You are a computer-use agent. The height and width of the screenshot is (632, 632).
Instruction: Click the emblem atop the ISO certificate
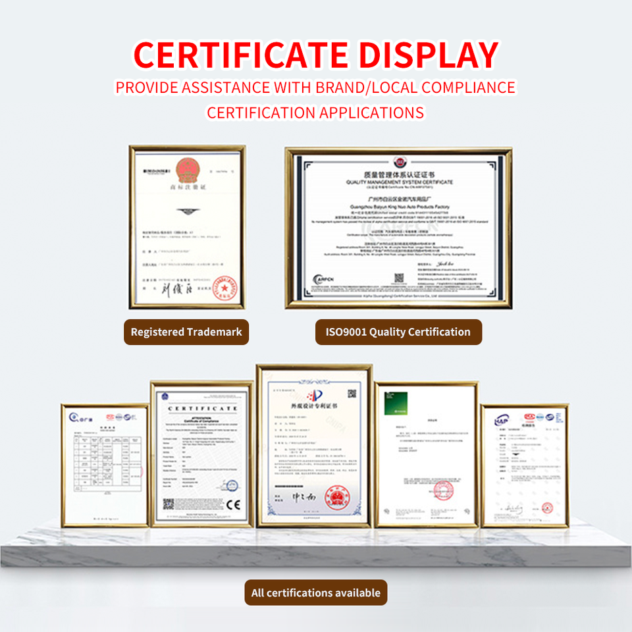click(x=400, y=162)
